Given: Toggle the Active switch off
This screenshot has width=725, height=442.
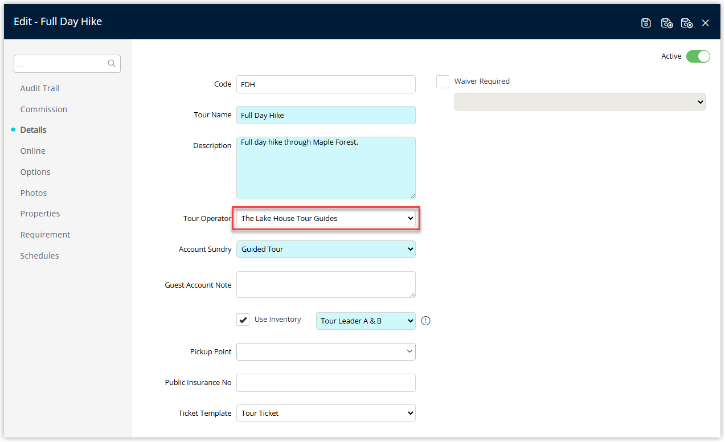Looking at the screenshot, I should pos(698,56).
